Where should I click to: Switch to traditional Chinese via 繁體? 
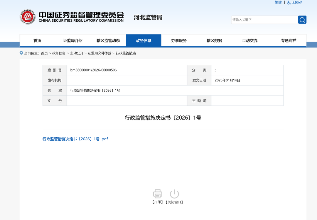tap(278, 2)
